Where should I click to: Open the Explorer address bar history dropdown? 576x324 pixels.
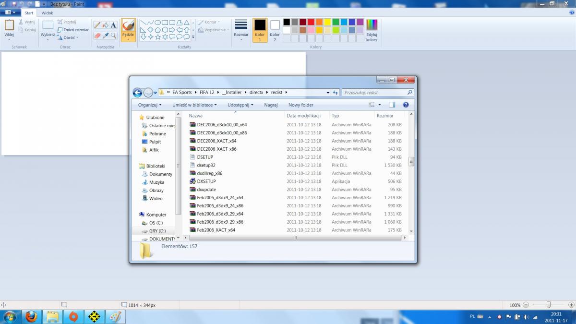point(328,93)
